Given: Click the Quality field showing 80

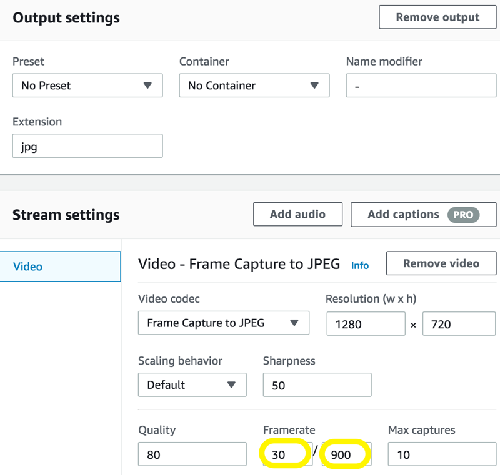Looking at the screenshot, I should (x=192, y=454).
